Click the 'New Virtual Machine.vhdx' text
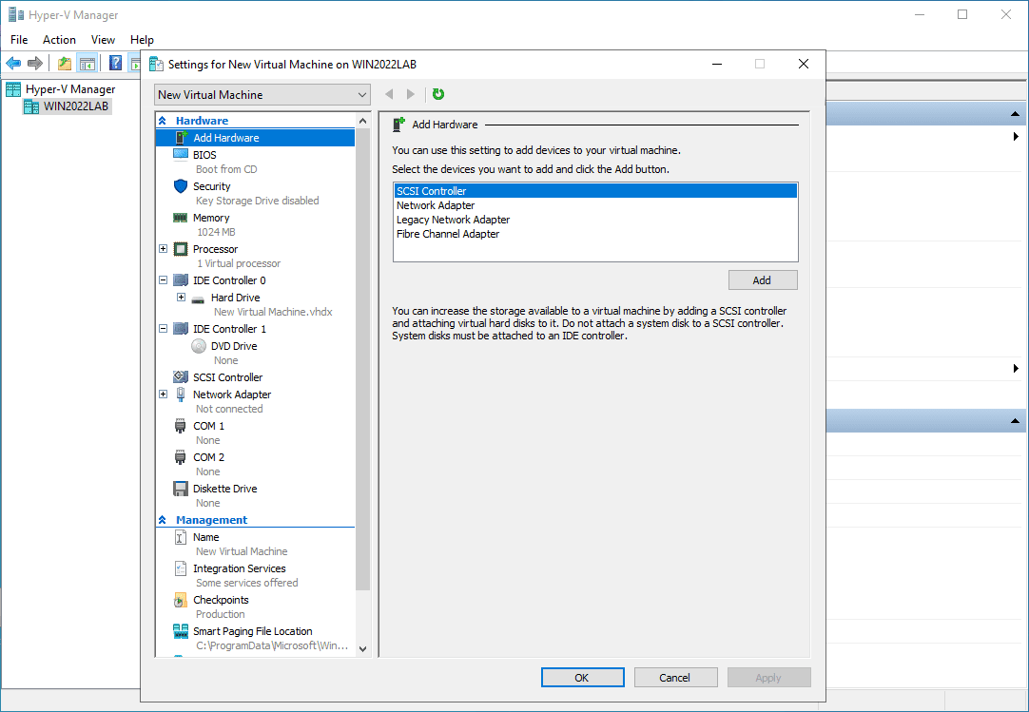This screenshot has width=1029, height=712. pyautogui.click(x=273, y=313)
